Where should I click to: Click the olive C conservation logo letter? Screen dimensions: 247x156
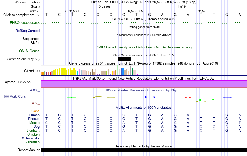pyautogui.click(x=98, y=97)
